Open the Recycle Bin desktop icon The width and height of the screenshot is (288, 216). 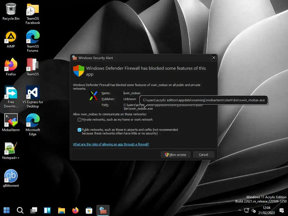(11, 12)
